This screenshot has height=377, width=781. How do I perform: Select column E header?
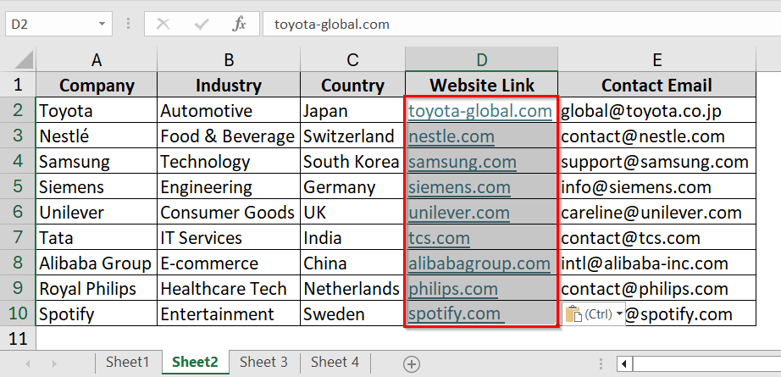tap(657, 60)
